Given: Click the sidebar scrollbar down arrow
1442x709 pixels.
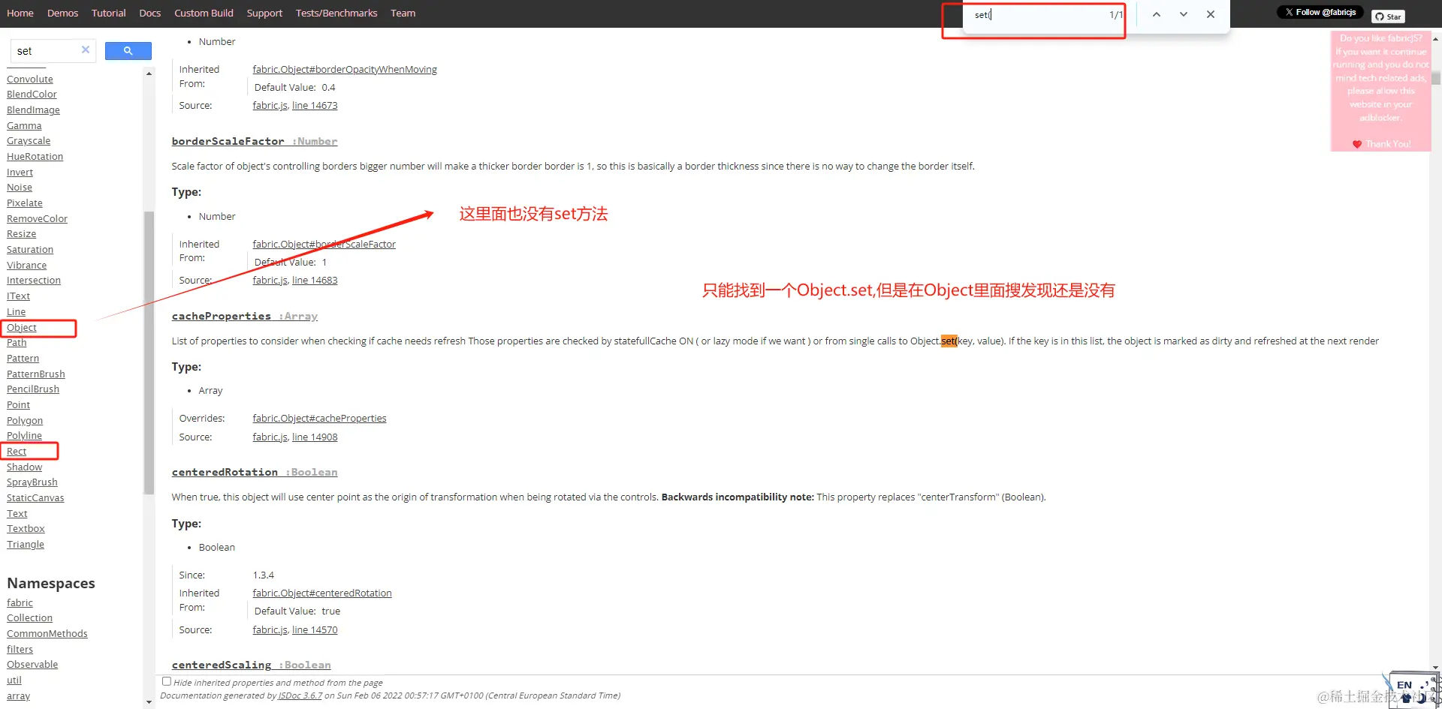Looking at the screenshot, I should click(x=149, y=702).
